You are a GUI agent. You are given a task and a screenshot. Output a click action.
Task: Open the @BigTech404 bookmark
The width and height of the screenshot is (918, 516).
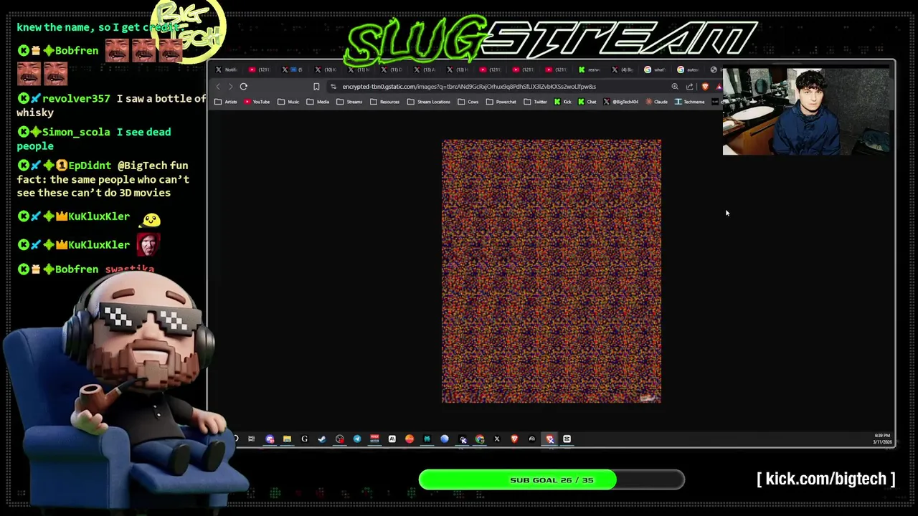[x=620, y=102]
